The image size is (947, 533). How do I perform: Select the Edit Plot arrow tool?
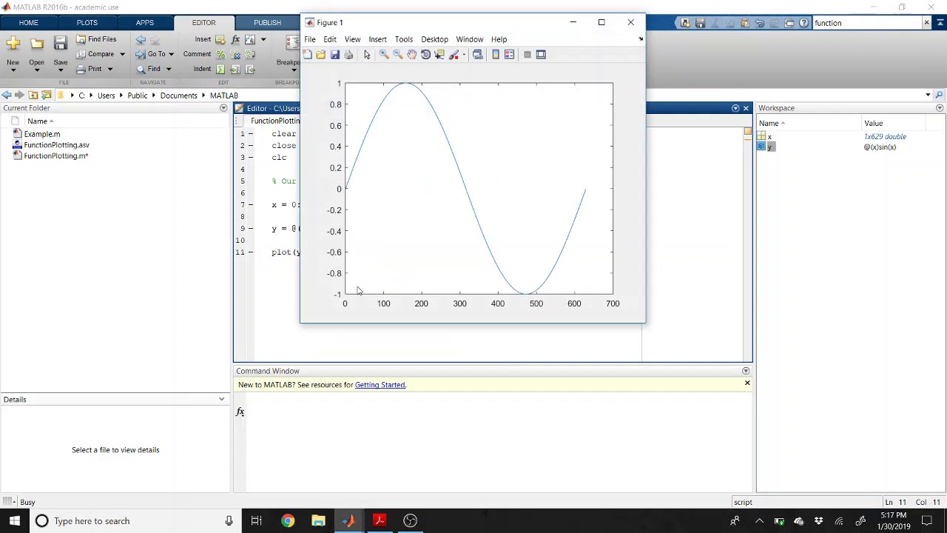coord(367,55)
